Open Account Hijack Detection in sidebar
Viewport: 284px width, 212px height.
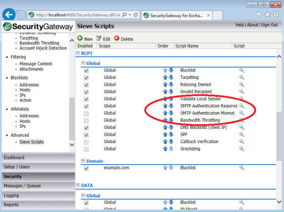click(43, 48)
